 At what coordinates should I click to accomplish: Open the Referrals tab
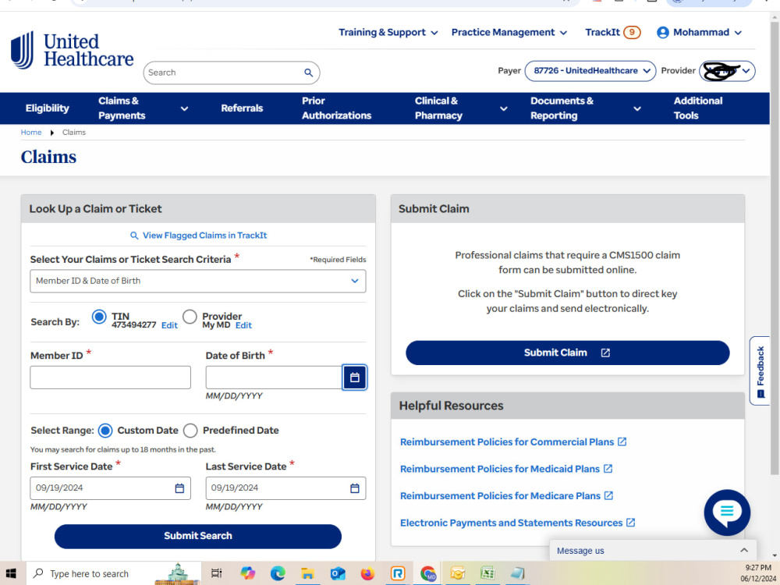242,108
